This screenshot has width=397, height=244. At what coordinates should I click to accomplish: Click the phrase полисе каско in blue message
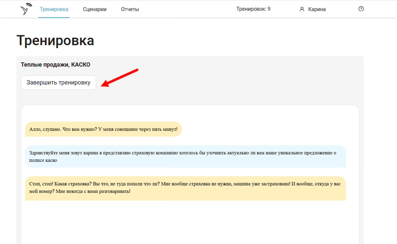[x=43, y=160]
